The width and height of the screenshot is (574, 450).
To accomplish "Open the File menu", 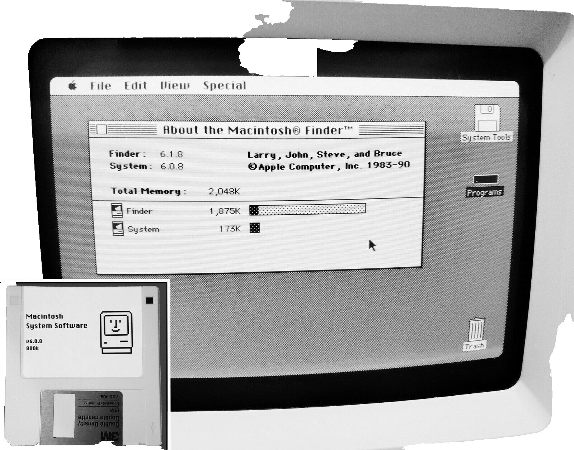I will (100, 86).
